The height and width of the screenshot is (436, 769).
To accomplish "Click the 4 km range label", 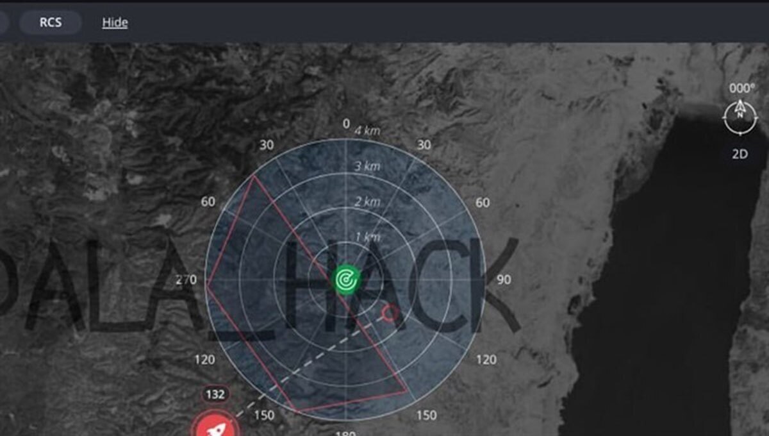I will coord(367,131).
